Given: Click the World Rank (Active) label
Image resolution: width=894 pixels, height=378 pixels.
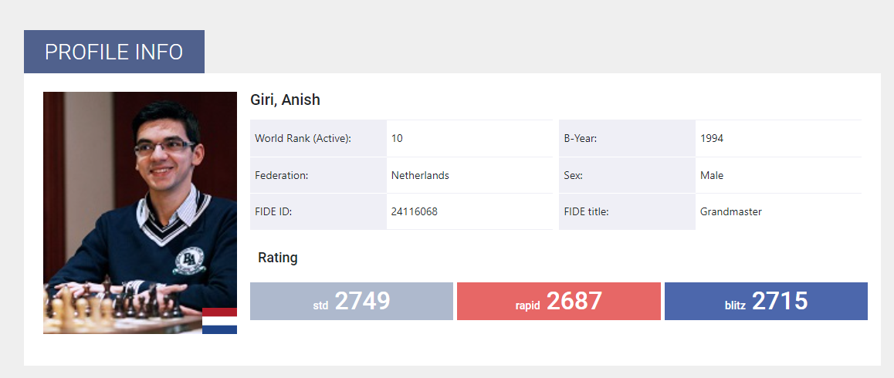Looking at the screenshot, I should pos(303,139).
